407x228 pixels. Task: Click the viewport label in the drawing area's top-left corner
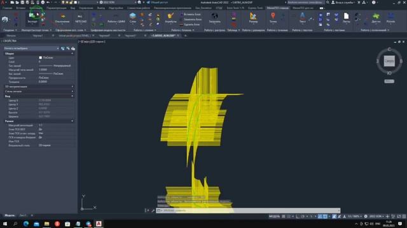point(92,42)
